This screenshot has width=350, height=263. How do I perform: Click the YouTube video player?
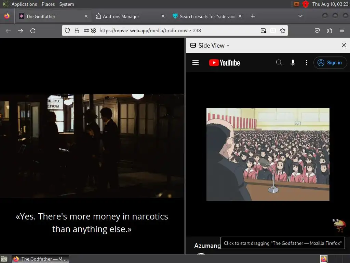tap(268, 154)
